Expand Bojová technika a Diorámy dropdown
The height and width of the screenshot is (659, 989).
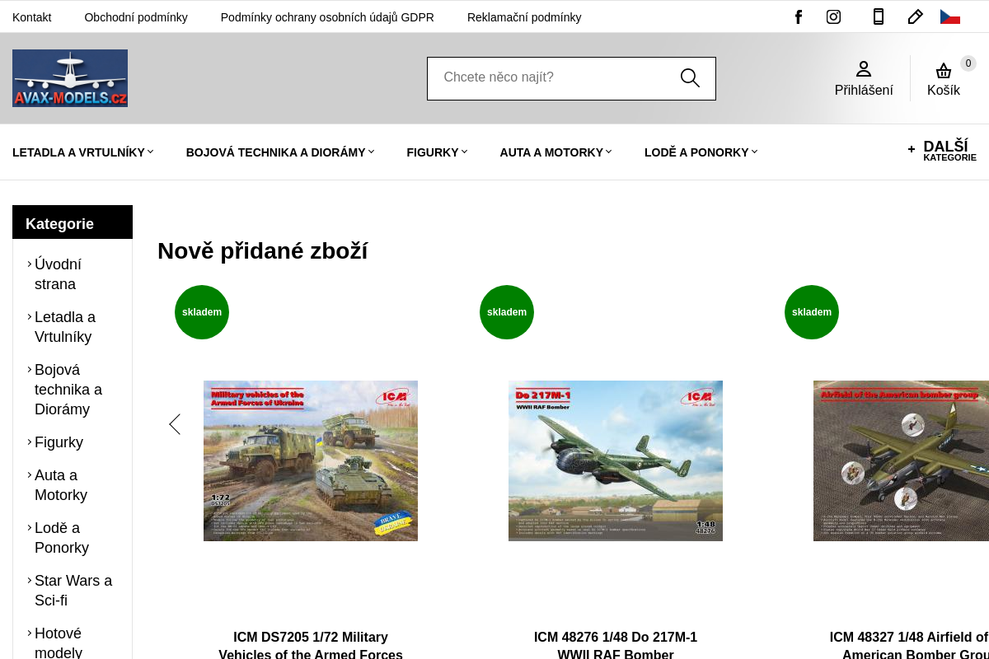click(280, 152)
